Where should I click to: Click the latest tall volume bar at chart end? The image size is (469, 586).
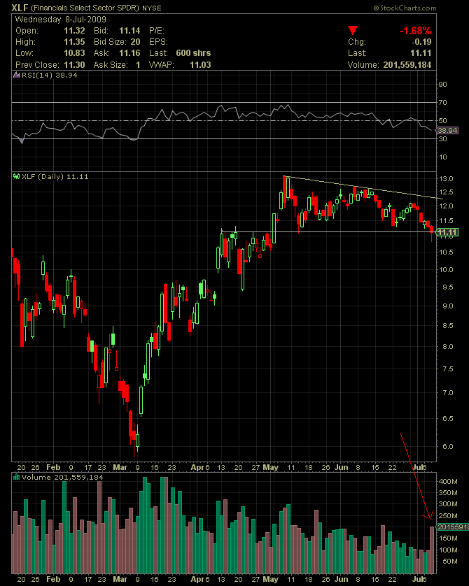[x=433, y=550]
